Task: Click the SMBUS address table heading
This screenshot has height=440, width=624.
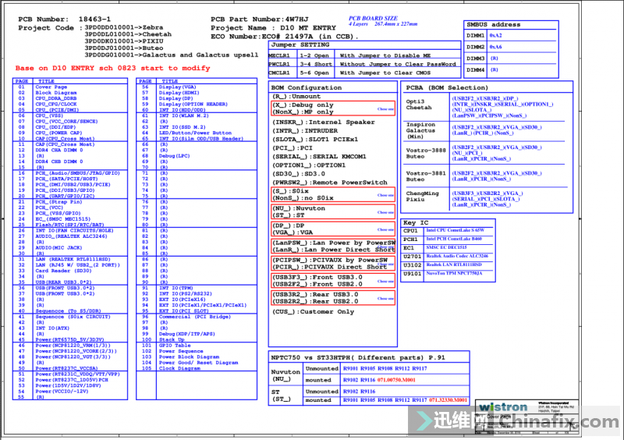Action: 493,25
